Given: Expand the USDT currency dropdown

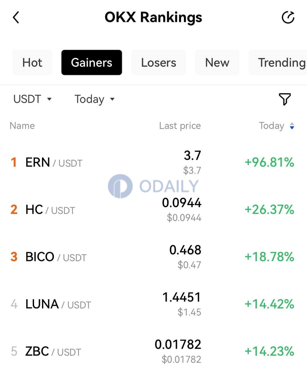Looking at the screenshot, I should [32, 99].
